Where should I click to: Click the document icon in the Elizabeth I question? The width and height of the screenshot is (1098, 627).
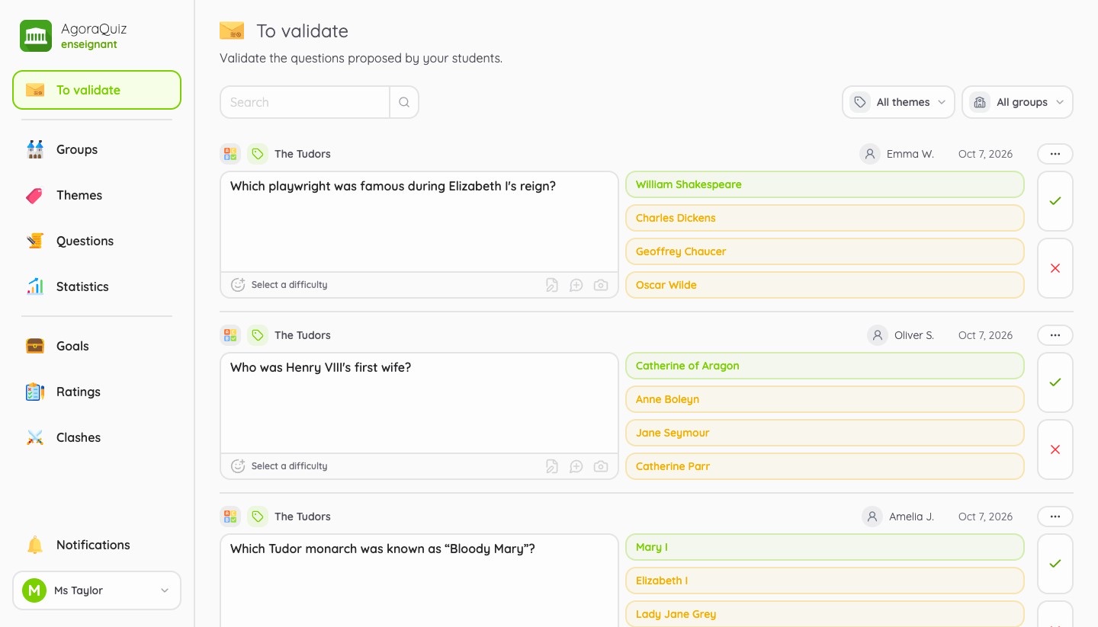point(552,285)
